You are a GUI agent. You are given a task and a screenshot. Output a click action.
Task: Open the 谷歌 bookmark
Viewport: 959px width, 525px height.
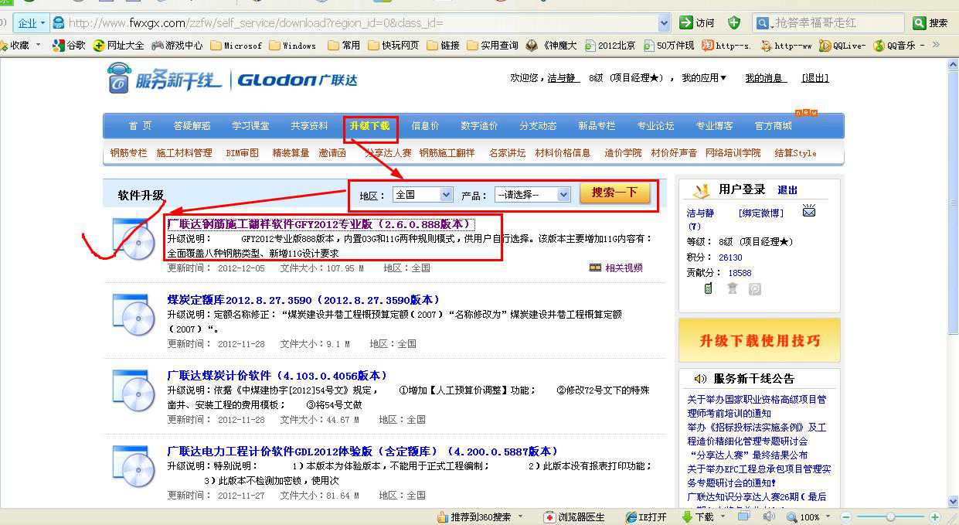(69, 46)
